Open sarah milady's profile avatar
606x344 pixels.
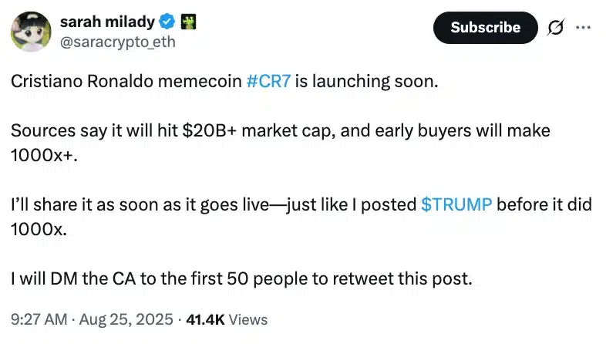click(x=32, y=32)
